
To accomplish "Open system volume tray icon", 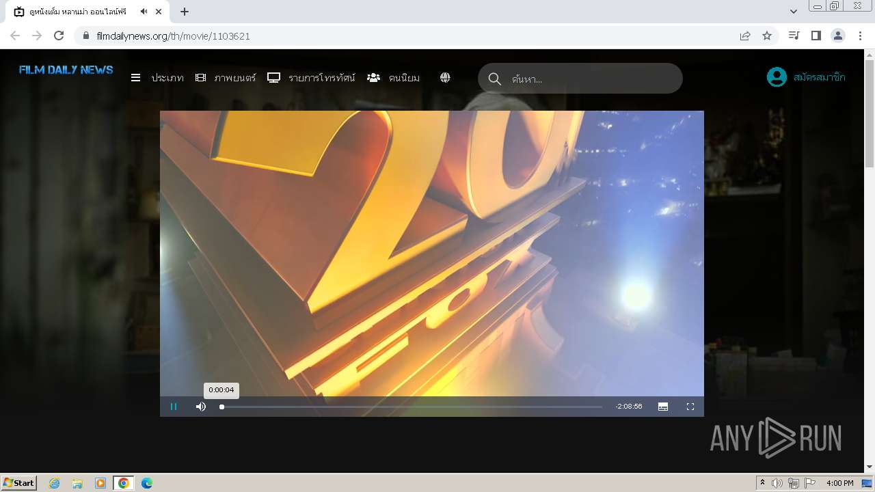I will click(x=777, y=483).
